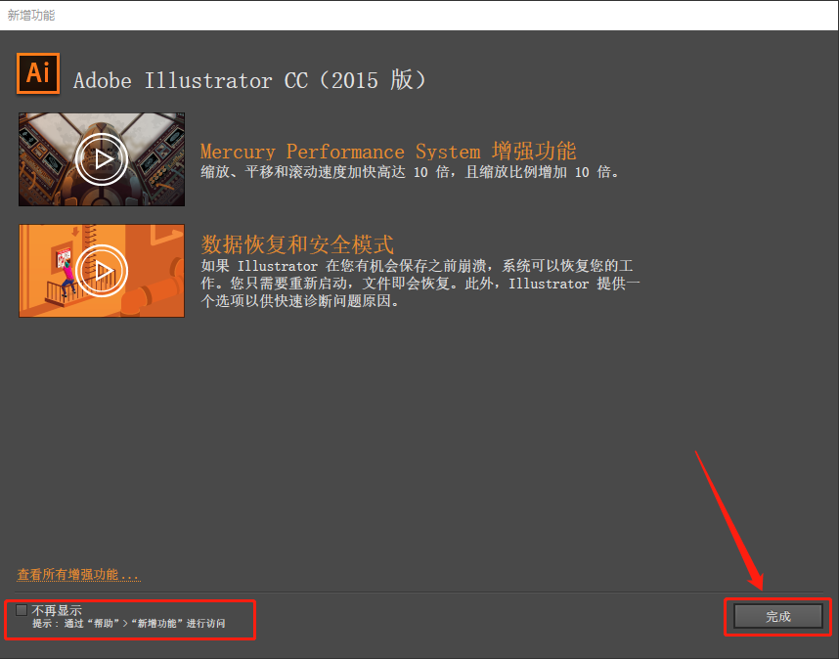
Task: Click the 提示：通过“帮助”>“新增功能” hint text
Action: click(x=128, y=624)
